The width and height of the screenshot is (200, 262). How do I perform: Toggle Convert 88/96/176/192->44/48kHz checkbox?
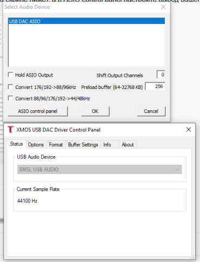click(x=10, y=98)
